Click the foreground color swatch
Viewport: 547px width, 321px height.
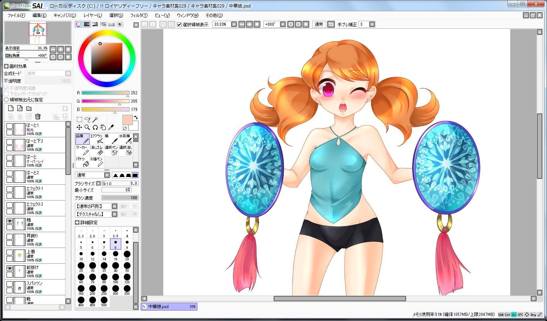[x=127, y=120]
